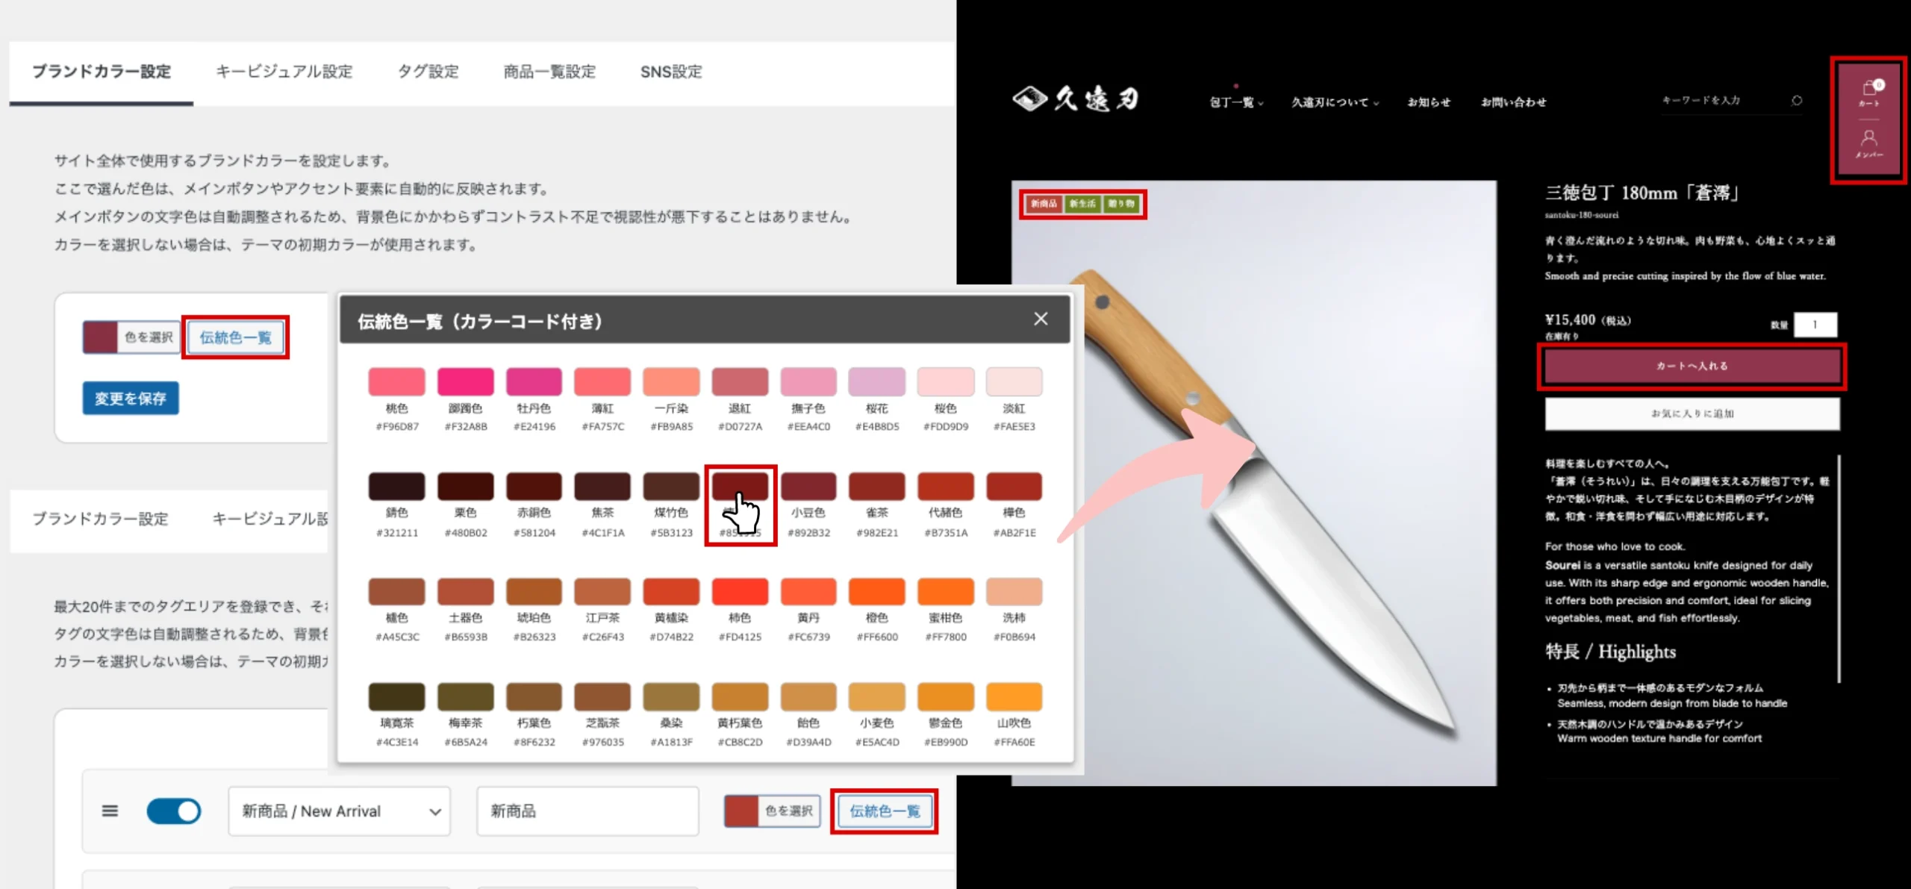Open the お知らせ menu item

coord(1428,102)
